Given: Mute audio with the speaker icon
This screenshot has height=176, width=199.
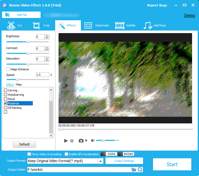Looking at the screenshot, I should pos(93,141).
